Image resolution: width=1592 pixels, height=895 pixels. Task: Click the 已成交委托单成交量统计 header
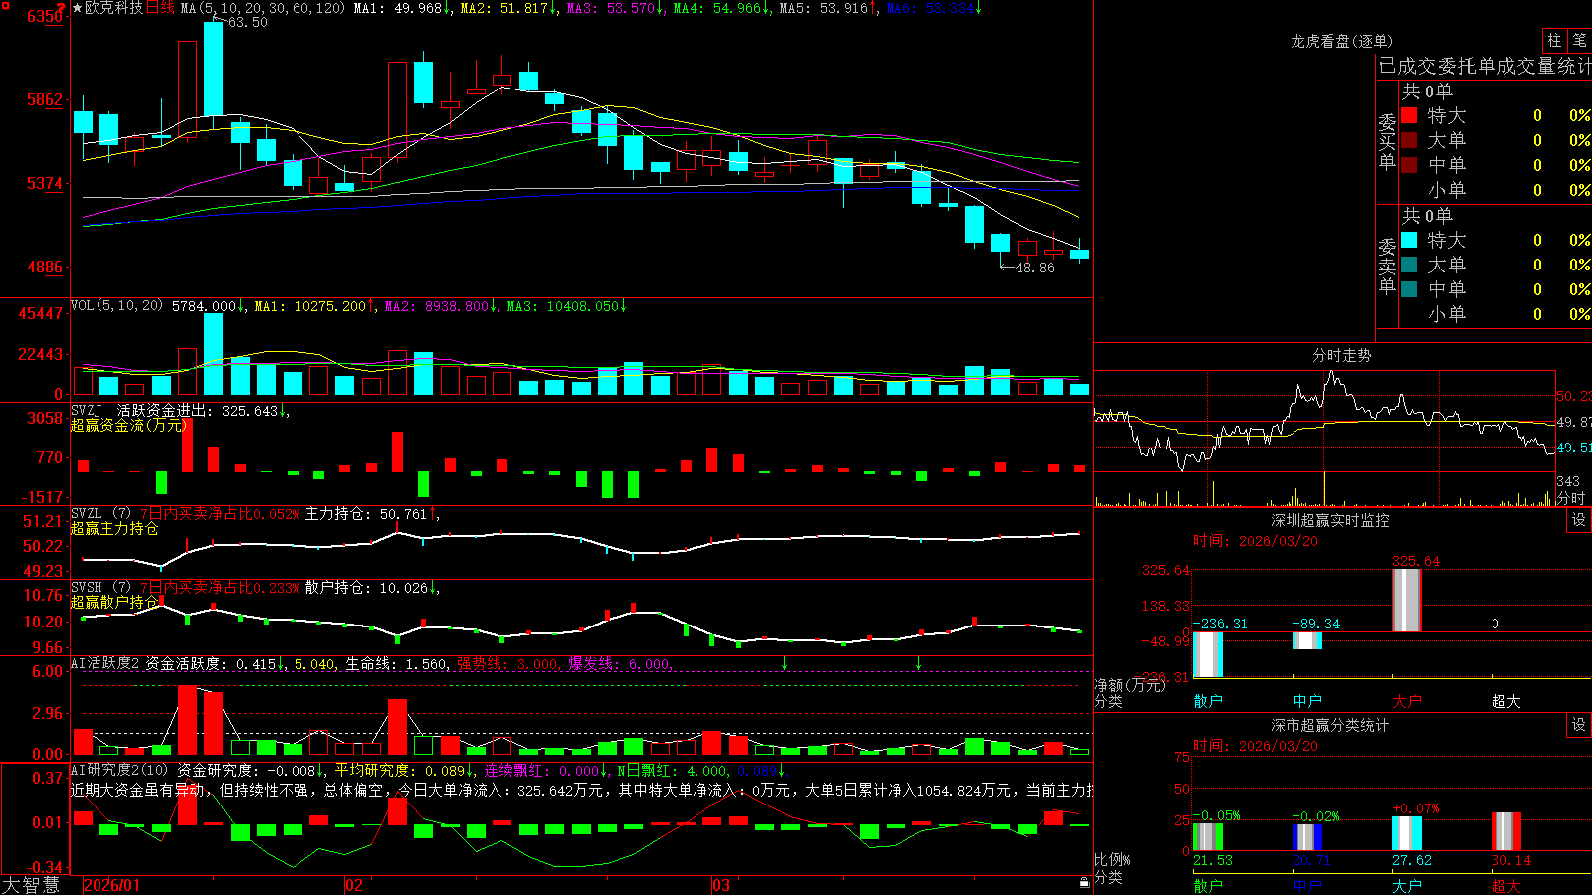[x=1485, y=66]
